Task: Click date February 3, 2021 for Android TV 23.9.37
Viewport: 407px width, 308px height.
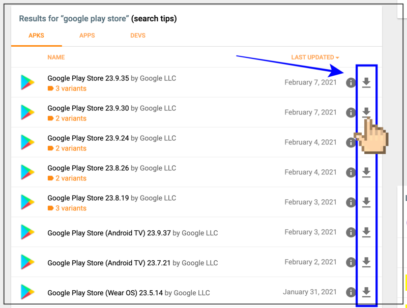Action: click(x=310, y=232)
